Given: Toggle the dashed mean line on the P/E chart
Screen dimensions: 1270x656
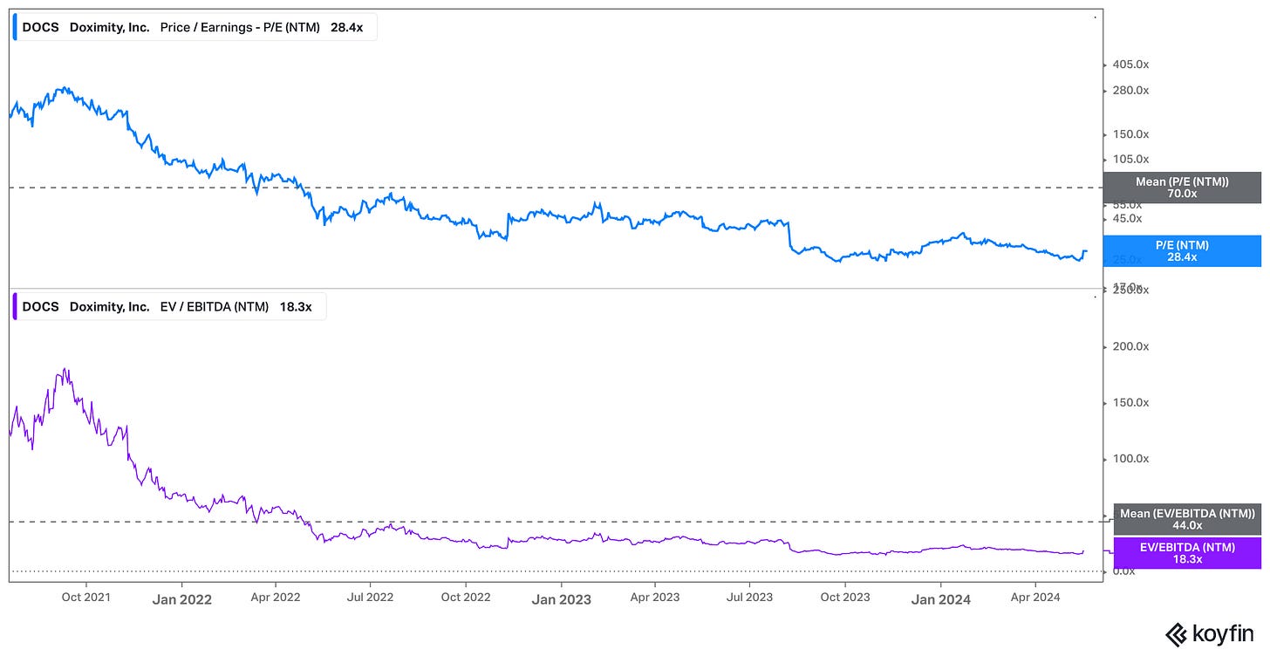Looking at the screenshot, I should click(x=523, y=186).
